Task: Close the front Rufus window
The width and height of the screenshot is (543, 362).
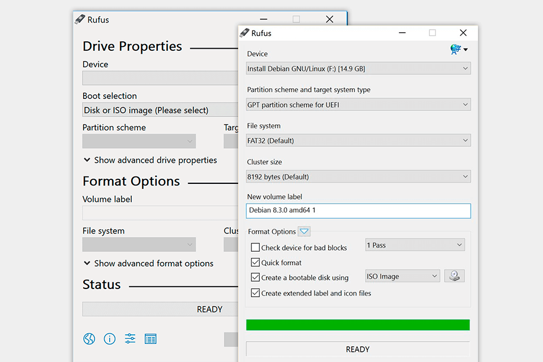Action: pos(463,33)
